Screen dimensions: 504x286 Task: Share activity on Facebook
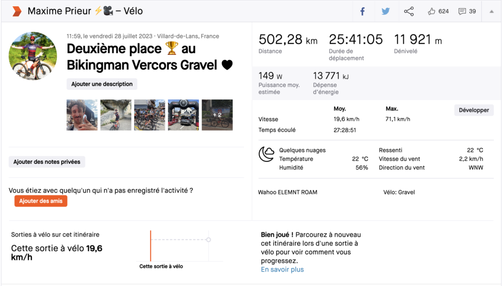pos(362,12)
